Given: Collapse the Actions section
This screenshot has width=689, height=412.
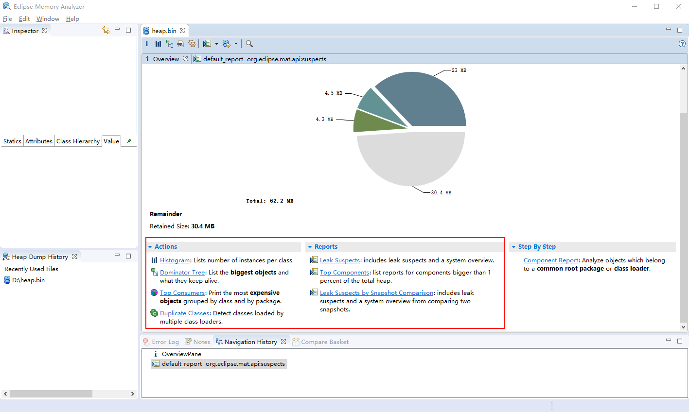Looking at the screenshot, I should tap(150, 247).
